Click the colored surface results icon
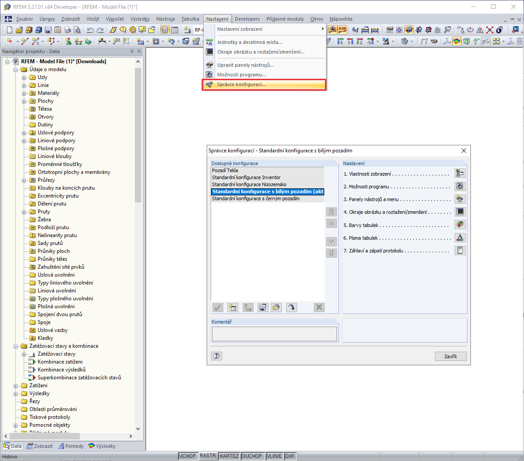The image size is (524, 461). click(x=456, y=41)
